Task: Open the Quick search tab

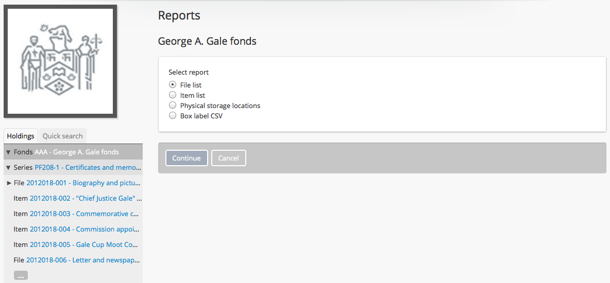Action: point(62,136)
